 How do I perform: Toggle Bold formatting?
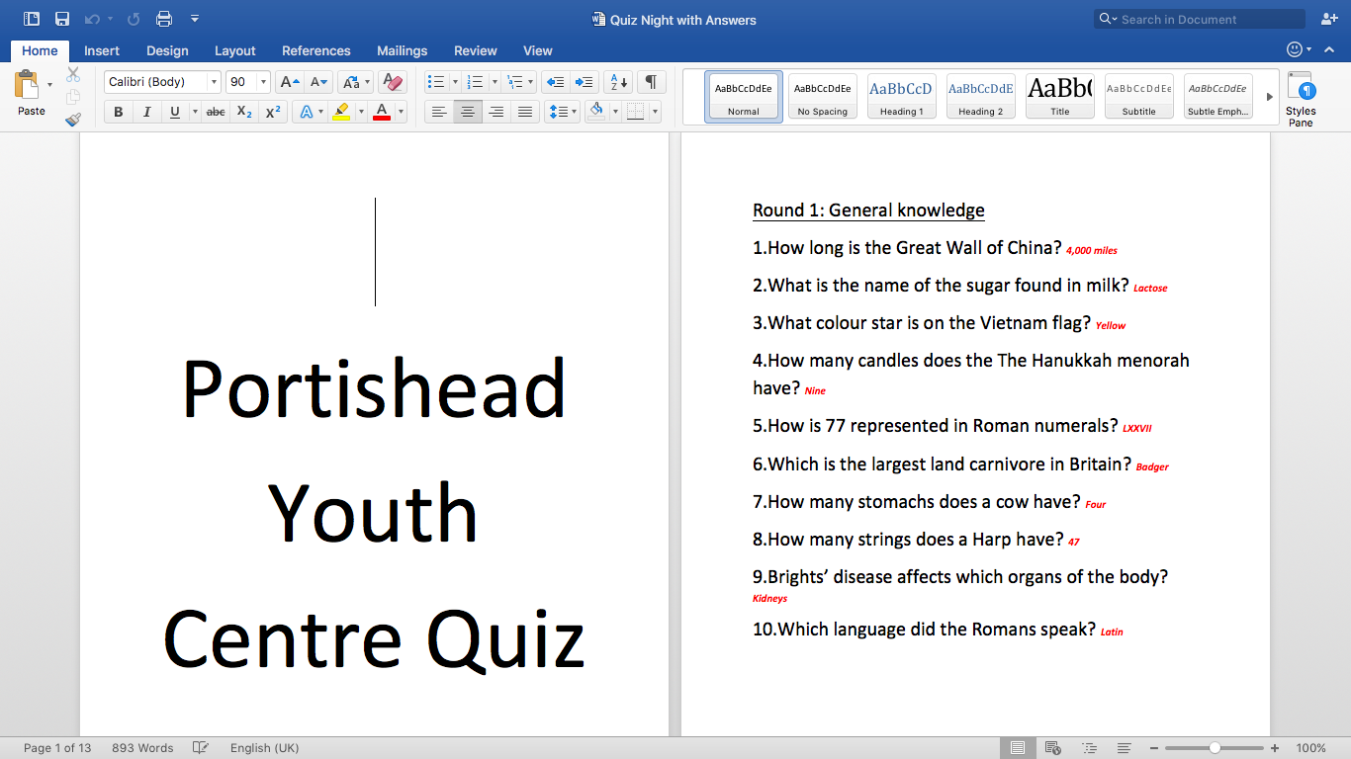pos(119,112)
